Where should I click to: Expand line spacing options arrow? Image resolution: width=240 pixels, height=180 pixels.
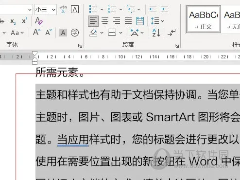[x=162, y=21]
